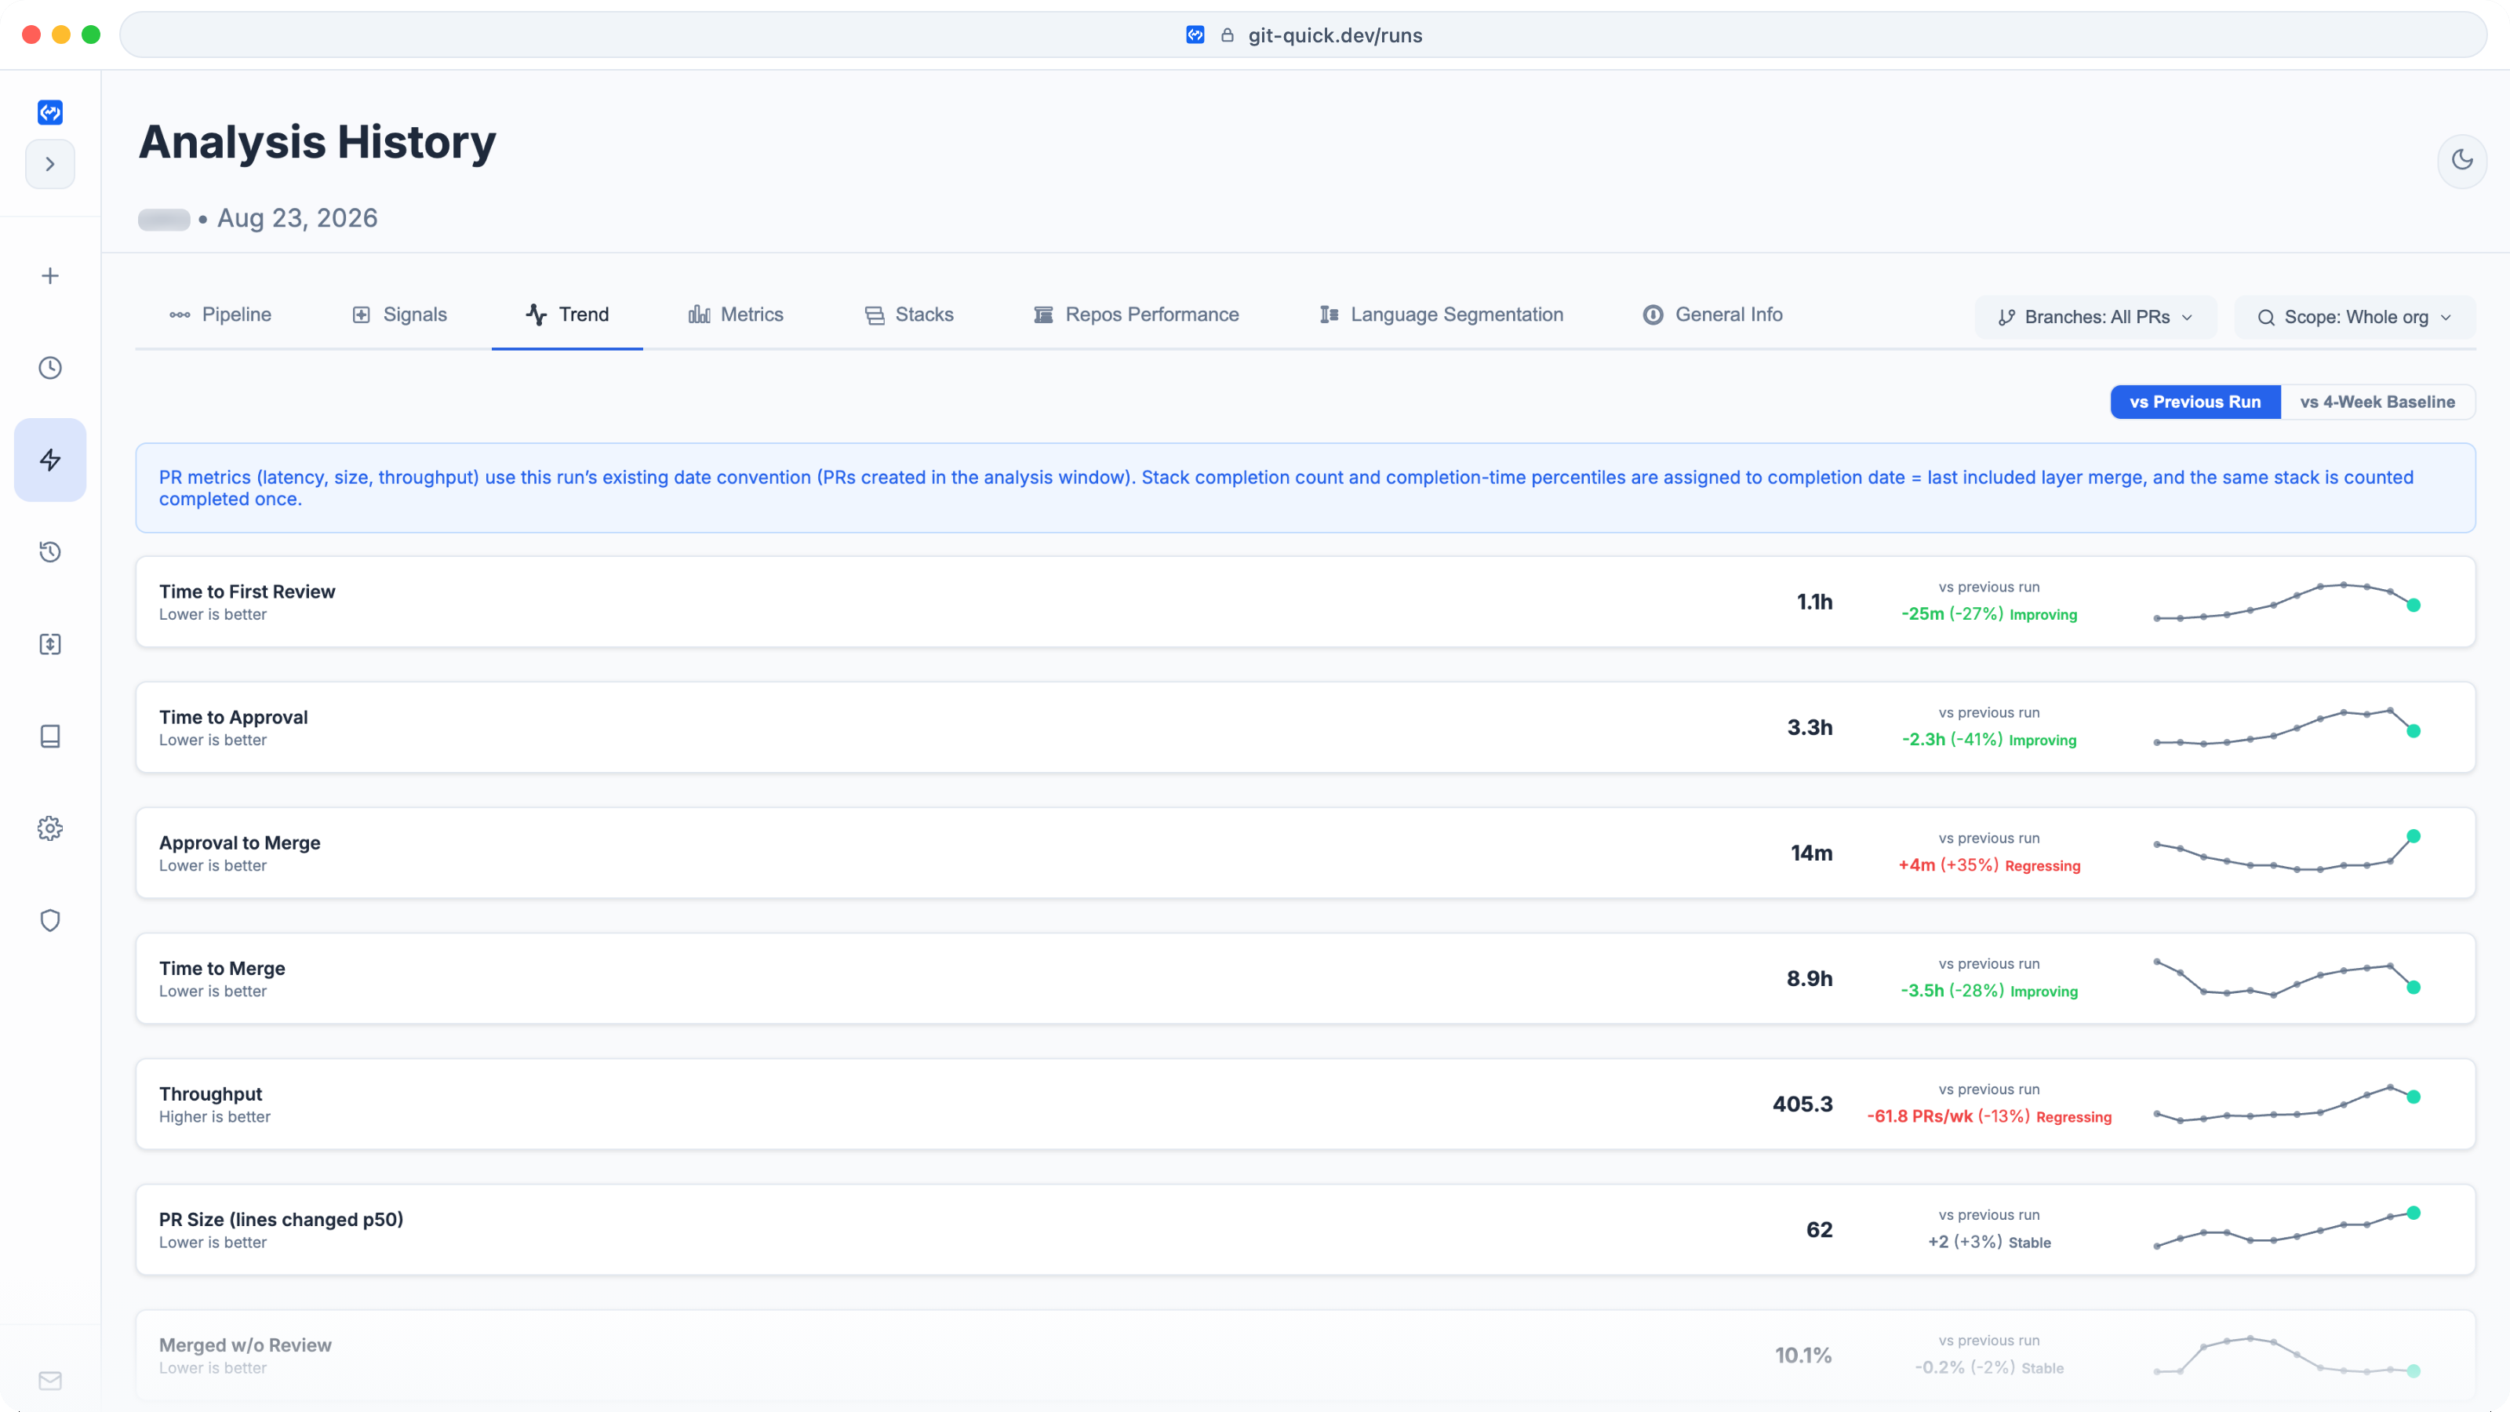The image size is (2510, 1412).
Task: Expand the sidebar with the chevron button
Action: (49, 164)
